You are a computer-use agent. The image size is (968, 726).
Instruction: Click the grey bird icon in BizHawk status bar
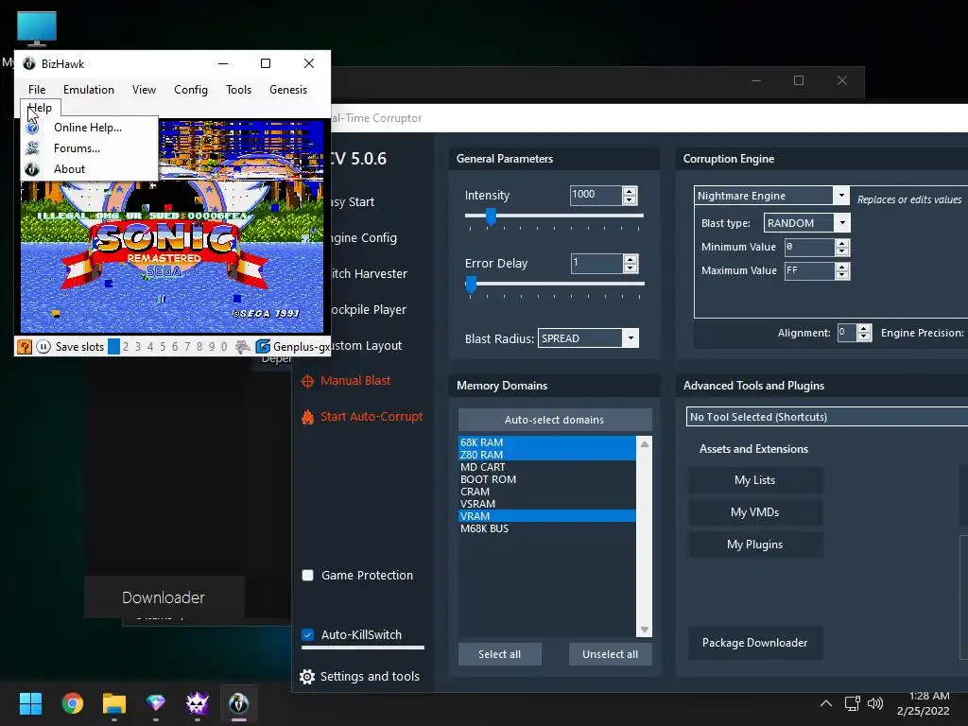click(x=243, y=346)
